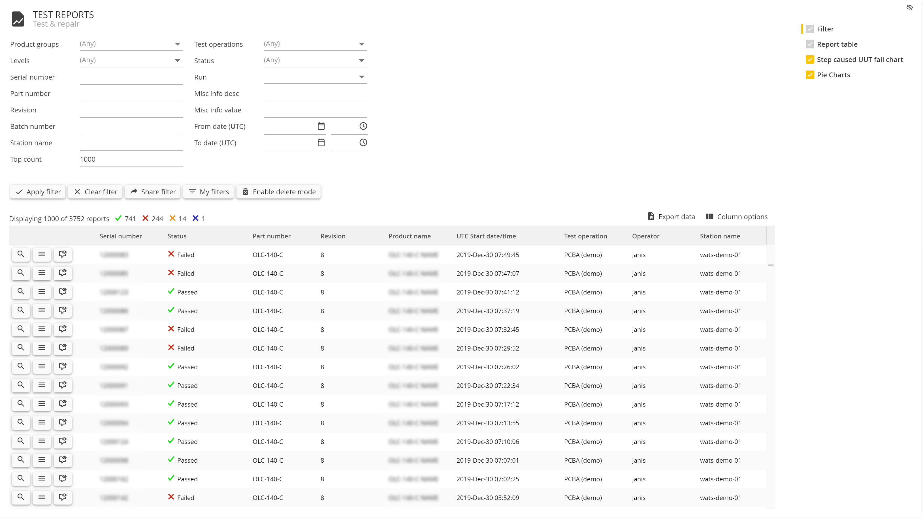Expand Product groups dropdown
This screenshot has height=519, width=923.
point(177,44)
